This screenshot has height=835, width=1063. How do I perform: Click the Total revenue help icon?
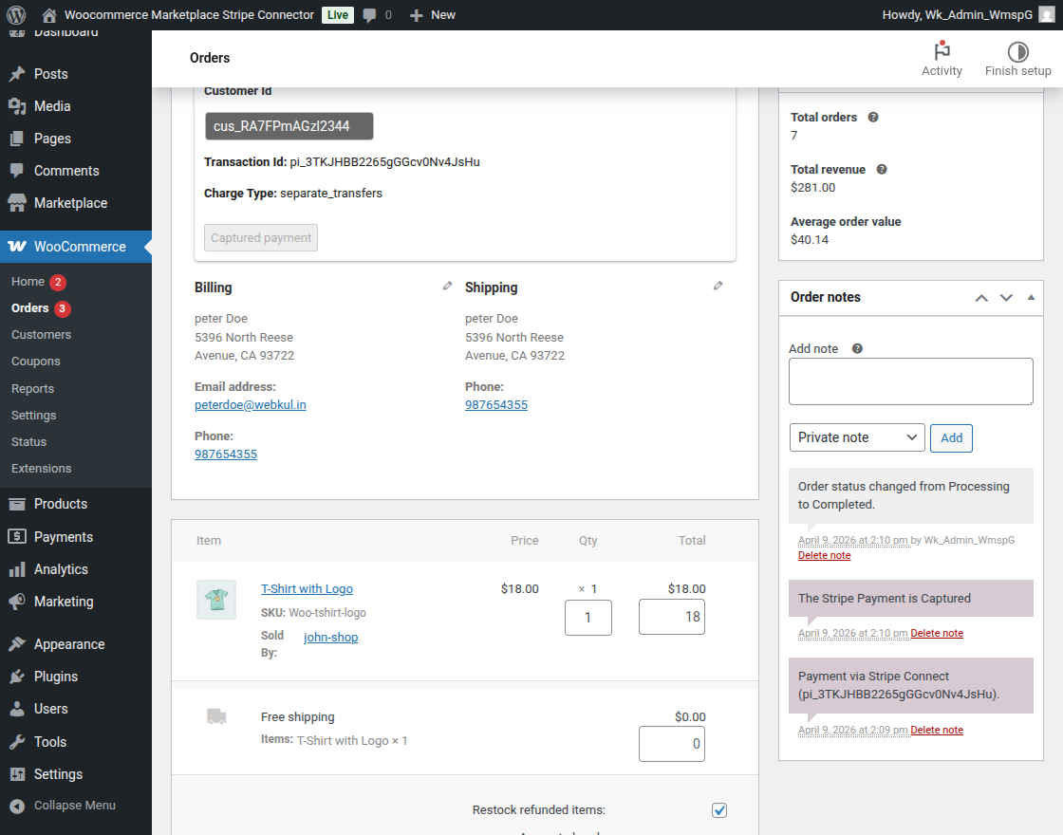[882, 170]
